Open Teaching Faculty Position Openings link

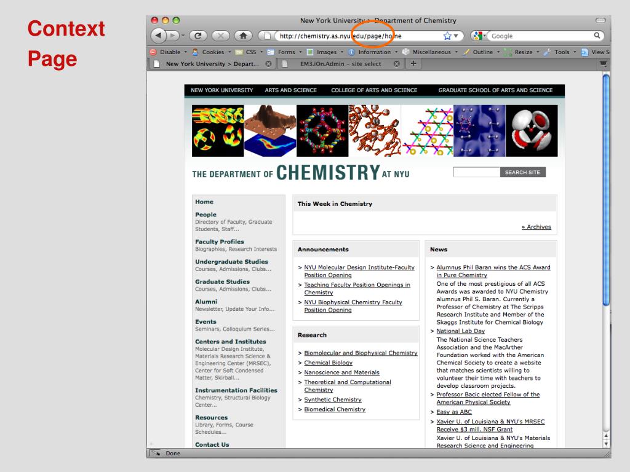(x=357, y=289)
